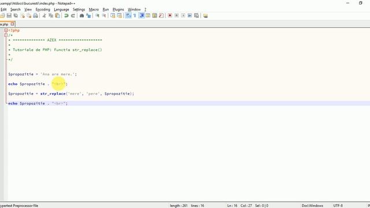Toggle Show All Characters pilcrow icon
Image resolution: width=370 pixels, height=208 pixels.
point(135,16)
